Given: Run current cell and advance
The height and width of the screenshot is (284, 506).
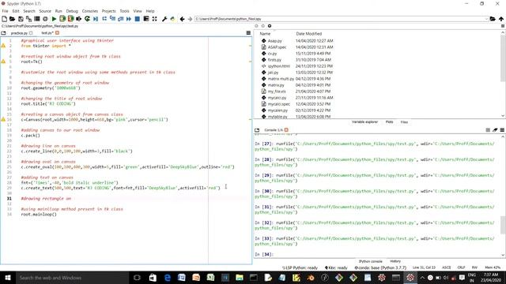Looking at the screenshot, I should pyautogui.click(x=70, y=19).
